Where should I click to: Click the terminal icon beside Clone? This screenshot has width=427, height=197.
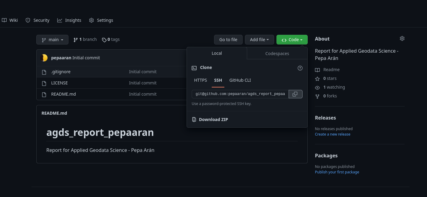click(194, 68)
